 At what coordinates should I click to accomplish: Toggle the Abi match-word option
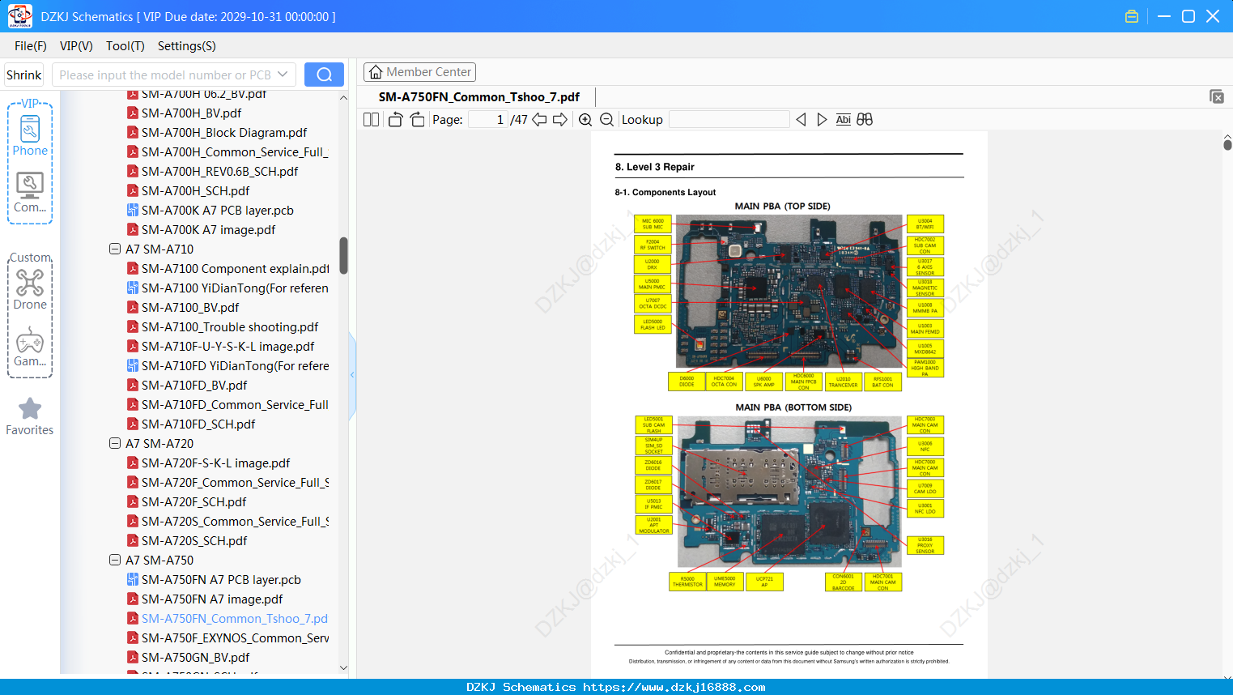tap(843, 119)
